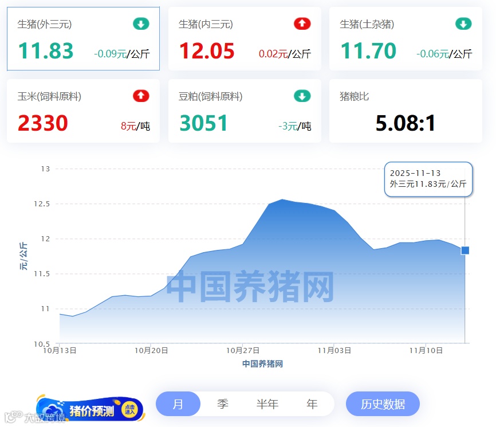Click the green down arrow on 生猪(外三元) card
The width and height of the screenshot is (496, 427).
[141, 23]
